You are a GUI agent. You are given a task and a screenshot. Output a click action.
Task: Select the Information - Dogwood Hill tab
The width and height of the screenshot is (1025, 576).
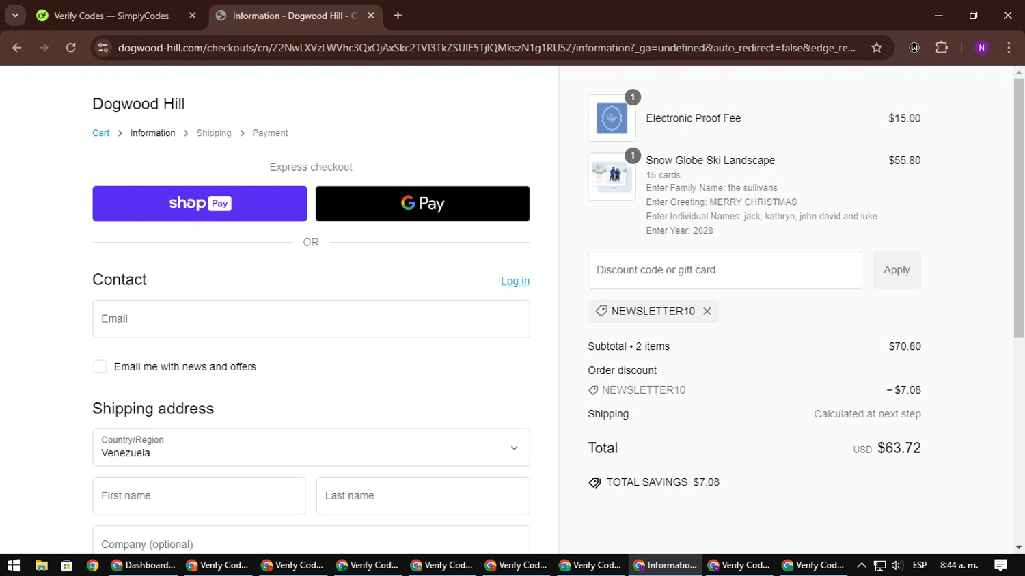pos(294,16)
